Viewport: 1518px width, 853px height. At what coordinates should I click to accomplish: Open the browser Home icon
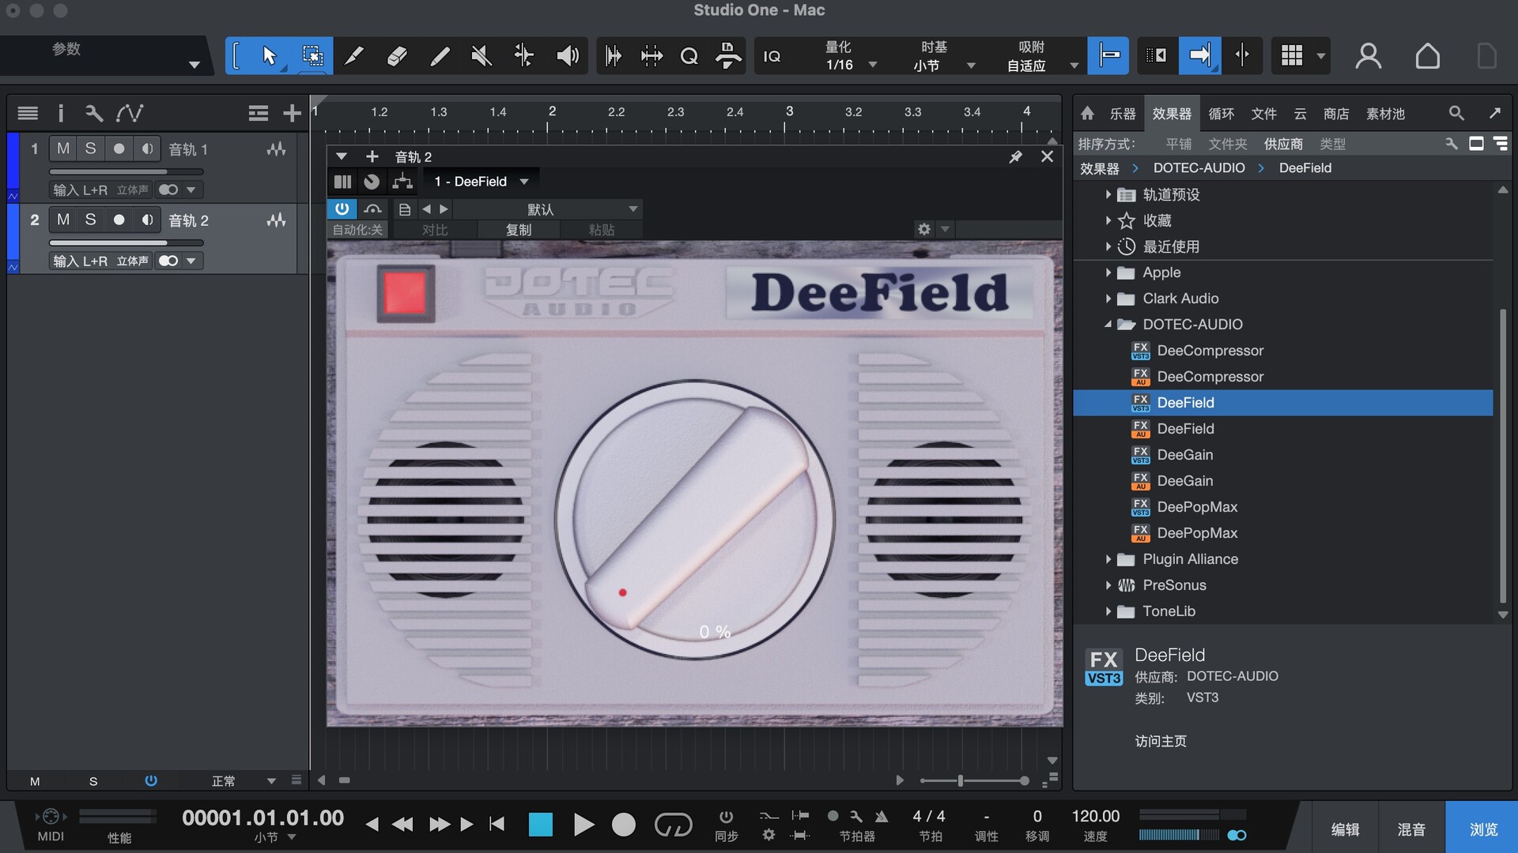1088,113
